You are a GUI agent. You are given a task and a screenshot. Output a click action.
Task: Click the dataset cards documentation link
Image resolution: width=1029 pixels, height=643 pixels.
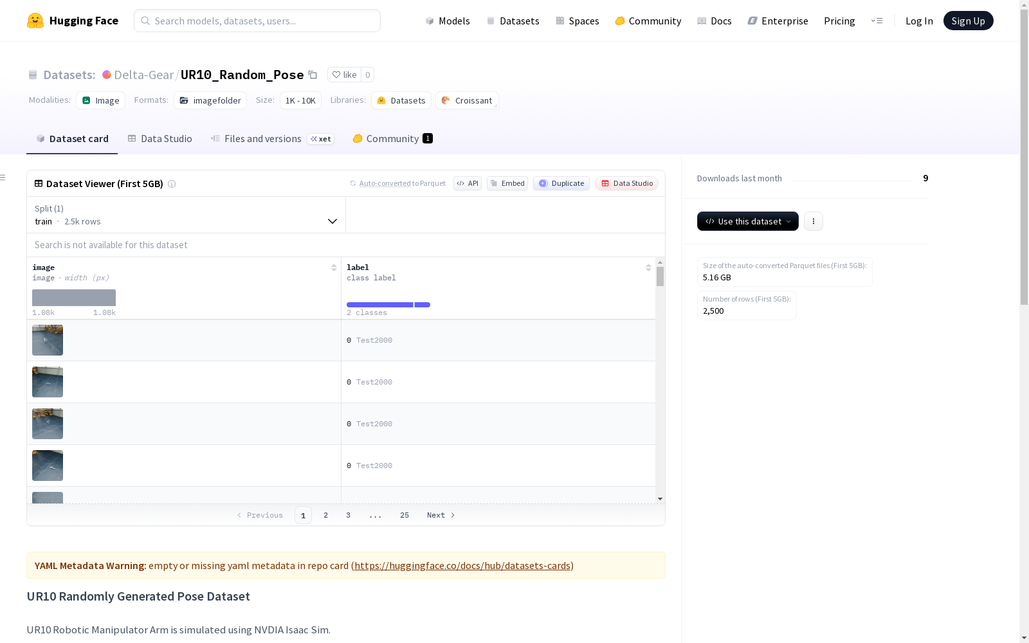462,566
